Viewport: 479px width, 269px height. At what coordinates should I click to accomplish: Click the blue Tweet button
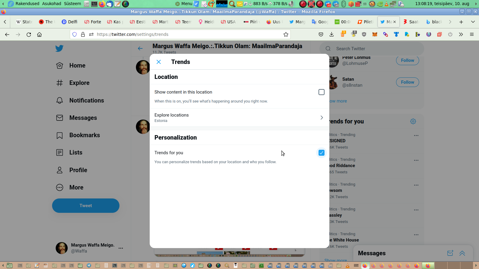coord(86,206)
